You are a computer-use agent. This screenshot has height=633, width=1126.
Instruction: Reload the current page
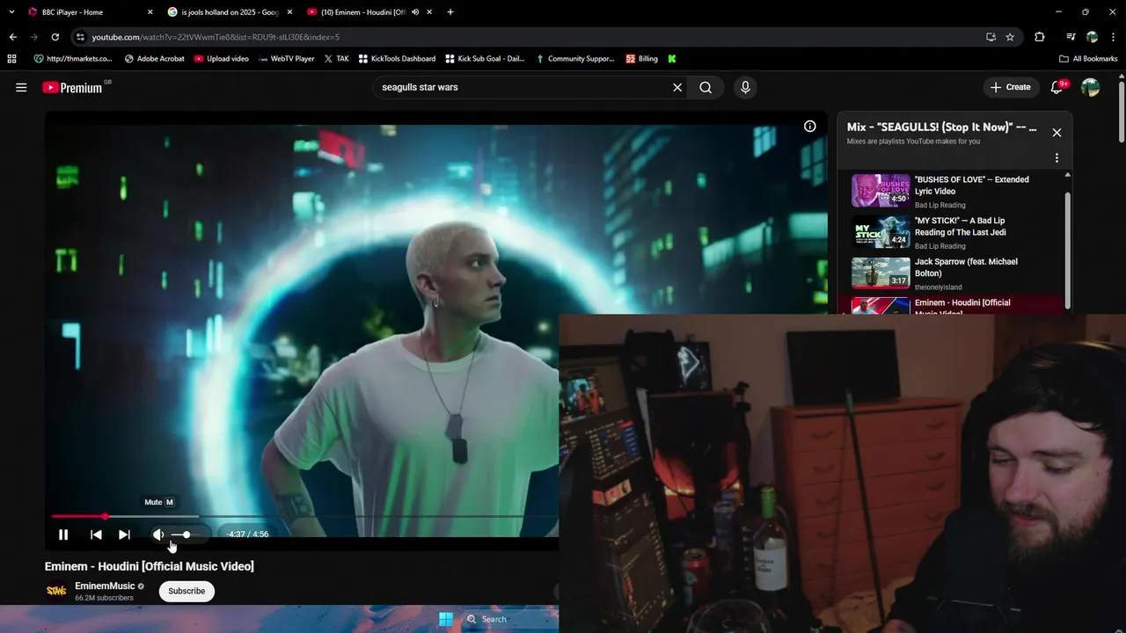[55, 37]
